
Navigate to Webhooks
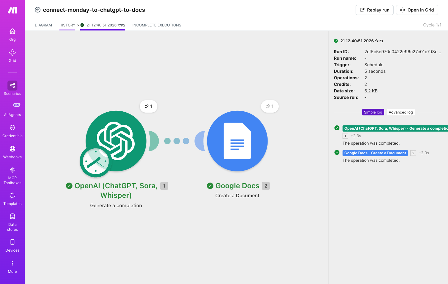12,152
